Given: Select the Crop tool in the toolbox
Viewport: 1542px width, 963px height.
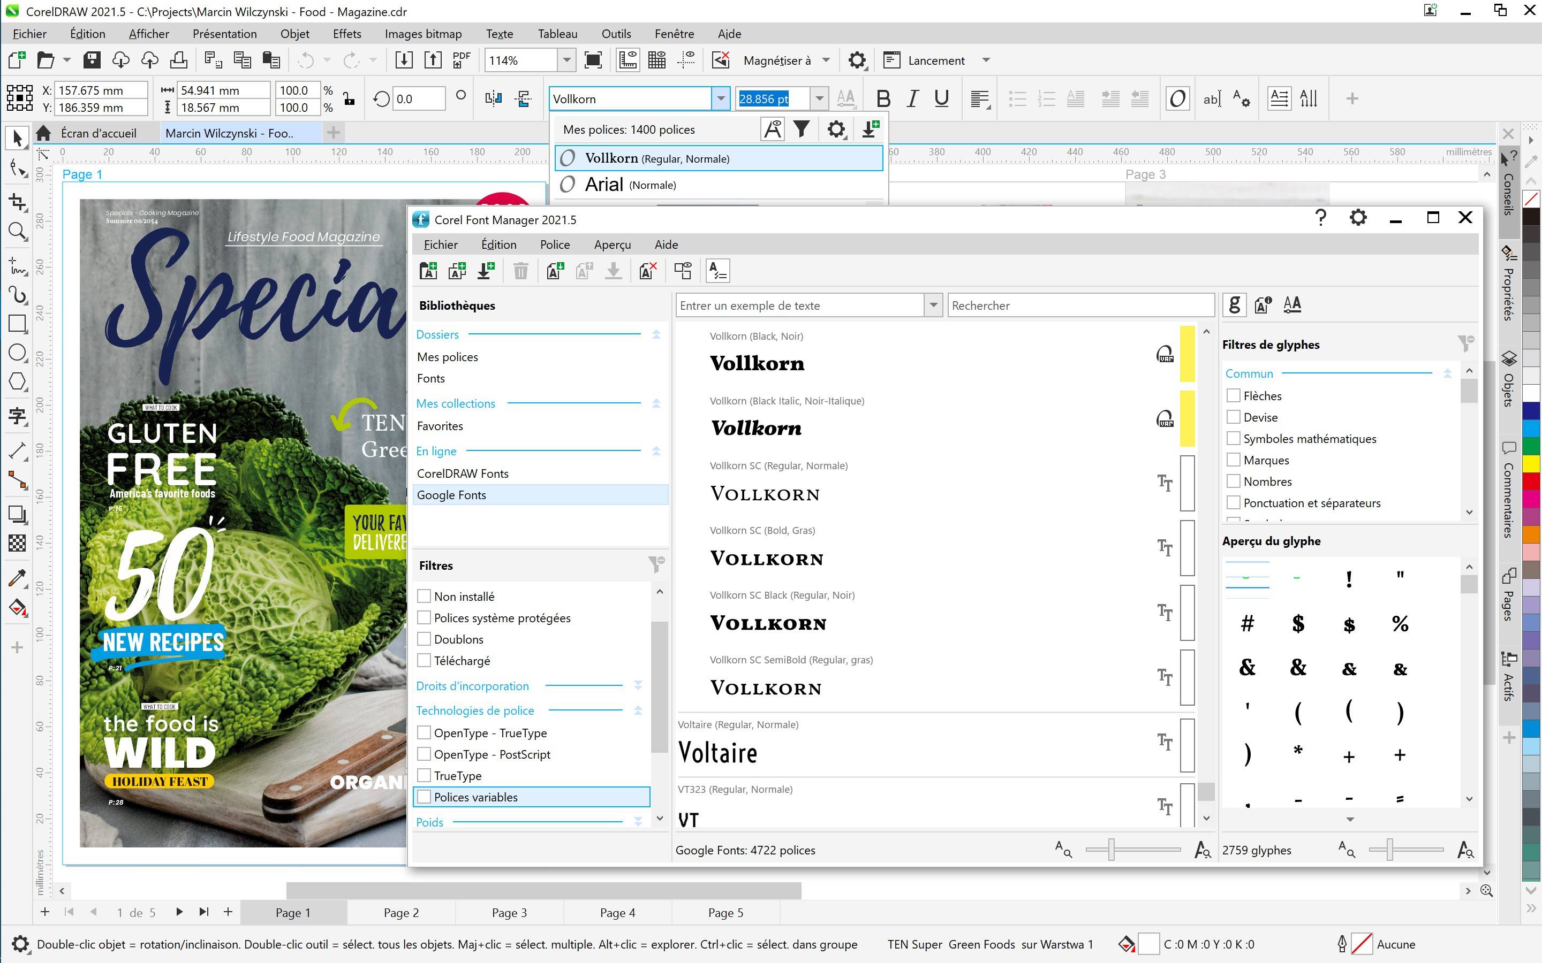Looking at the screenshot, I should click(17, 203).
